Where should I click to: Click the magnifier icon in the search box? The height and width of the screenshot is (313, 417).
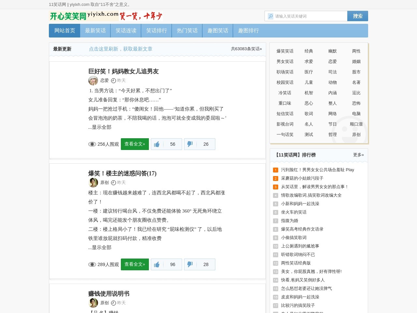pyautogui.click(x=271, y=16)
